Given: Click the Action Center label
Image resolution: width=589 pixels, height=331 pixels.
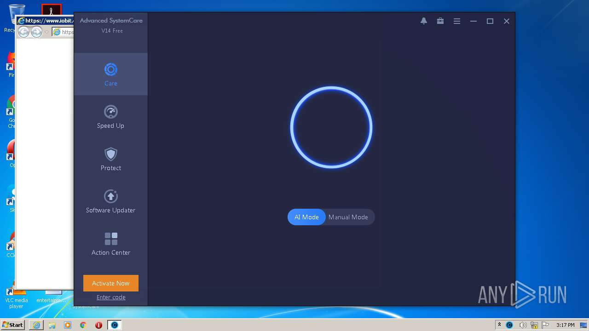Looking at the screenshot, I should coord(111,252).
